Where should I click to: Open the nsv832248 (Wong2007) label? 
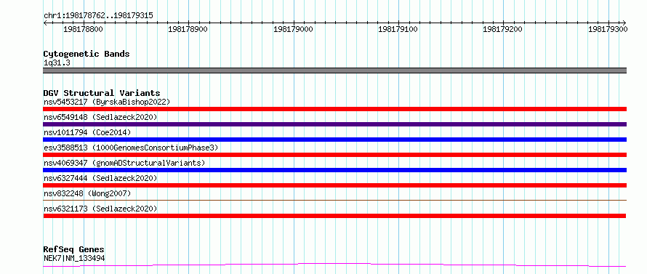[x=87, y=193]
